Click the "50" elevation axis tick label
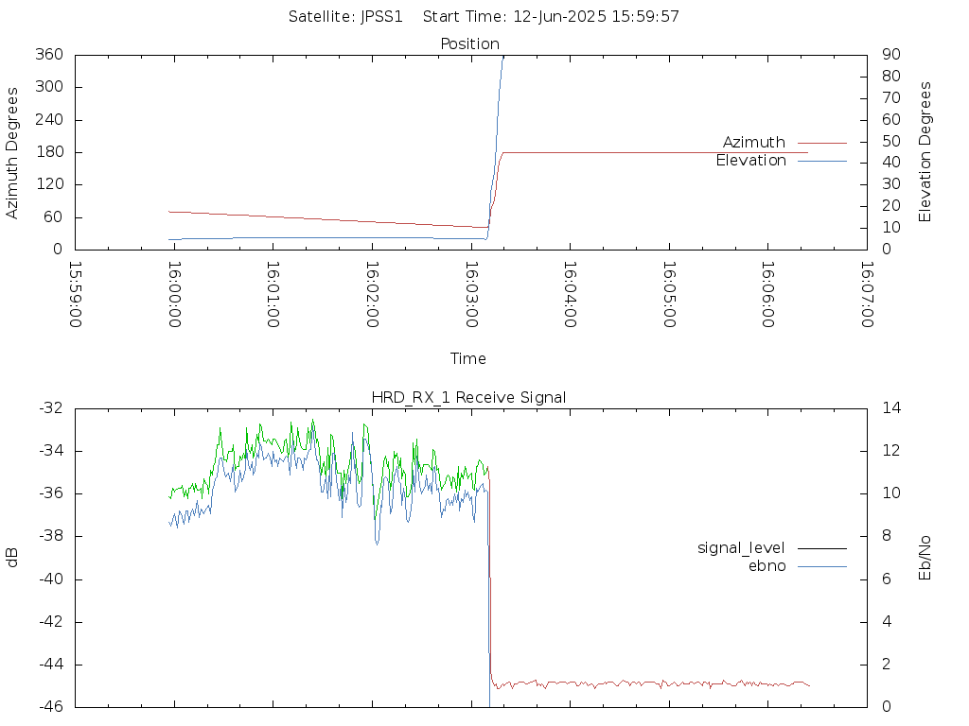Screen dimensions: 969x726 tap(891, 142)
